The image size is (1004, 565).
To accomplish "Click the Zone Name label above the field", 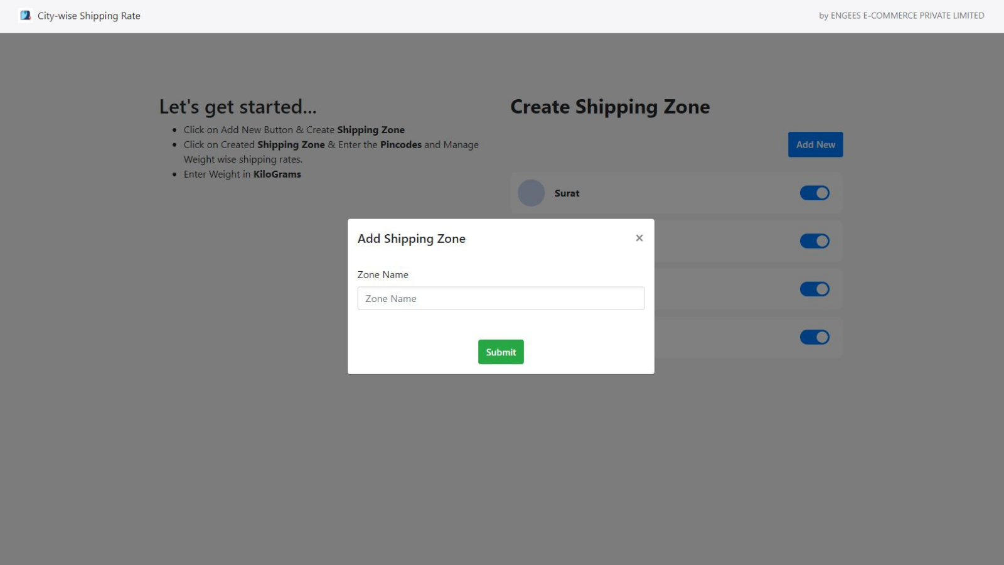I will point(383,274).
